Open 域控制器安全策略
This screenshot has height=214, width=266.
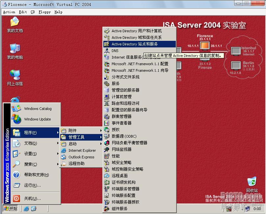point(140,169)
